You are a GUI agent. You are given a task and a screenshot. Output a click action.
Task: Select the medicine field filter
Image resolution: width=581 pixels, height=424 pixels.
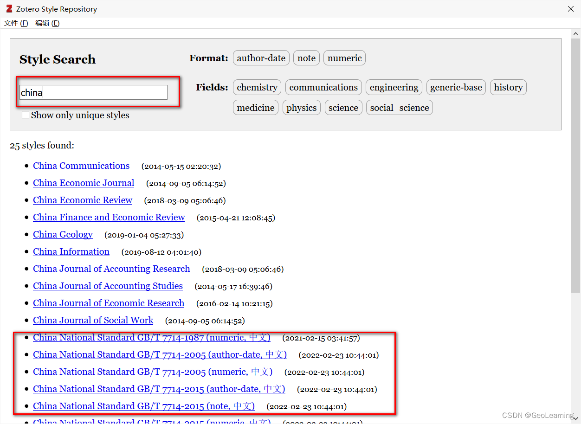[256, 108]
